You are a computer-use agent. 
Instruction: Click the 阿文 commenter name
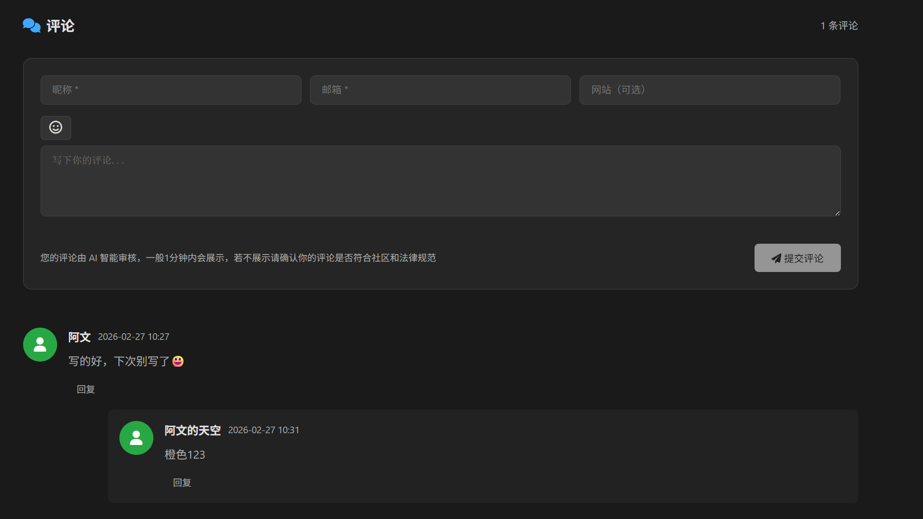pyautogui.click(x=79, y=337)
